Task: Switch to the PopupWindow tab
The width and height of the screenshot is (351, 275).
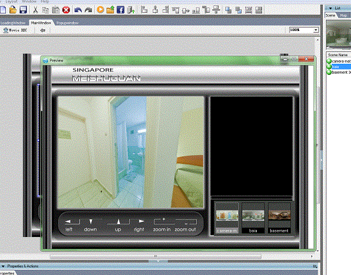Action: [68, 23]
